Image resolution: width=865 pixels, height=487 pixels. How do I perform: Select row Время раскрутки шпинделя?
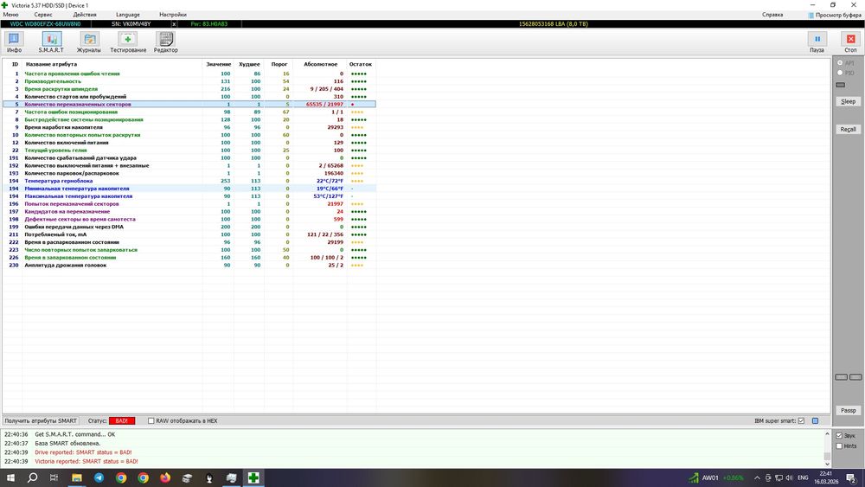189,89
